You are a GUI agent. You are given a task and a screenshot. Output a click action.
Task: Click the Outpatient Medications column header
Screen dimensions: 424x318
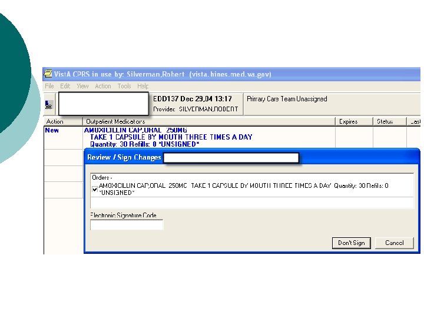point(208,121)
